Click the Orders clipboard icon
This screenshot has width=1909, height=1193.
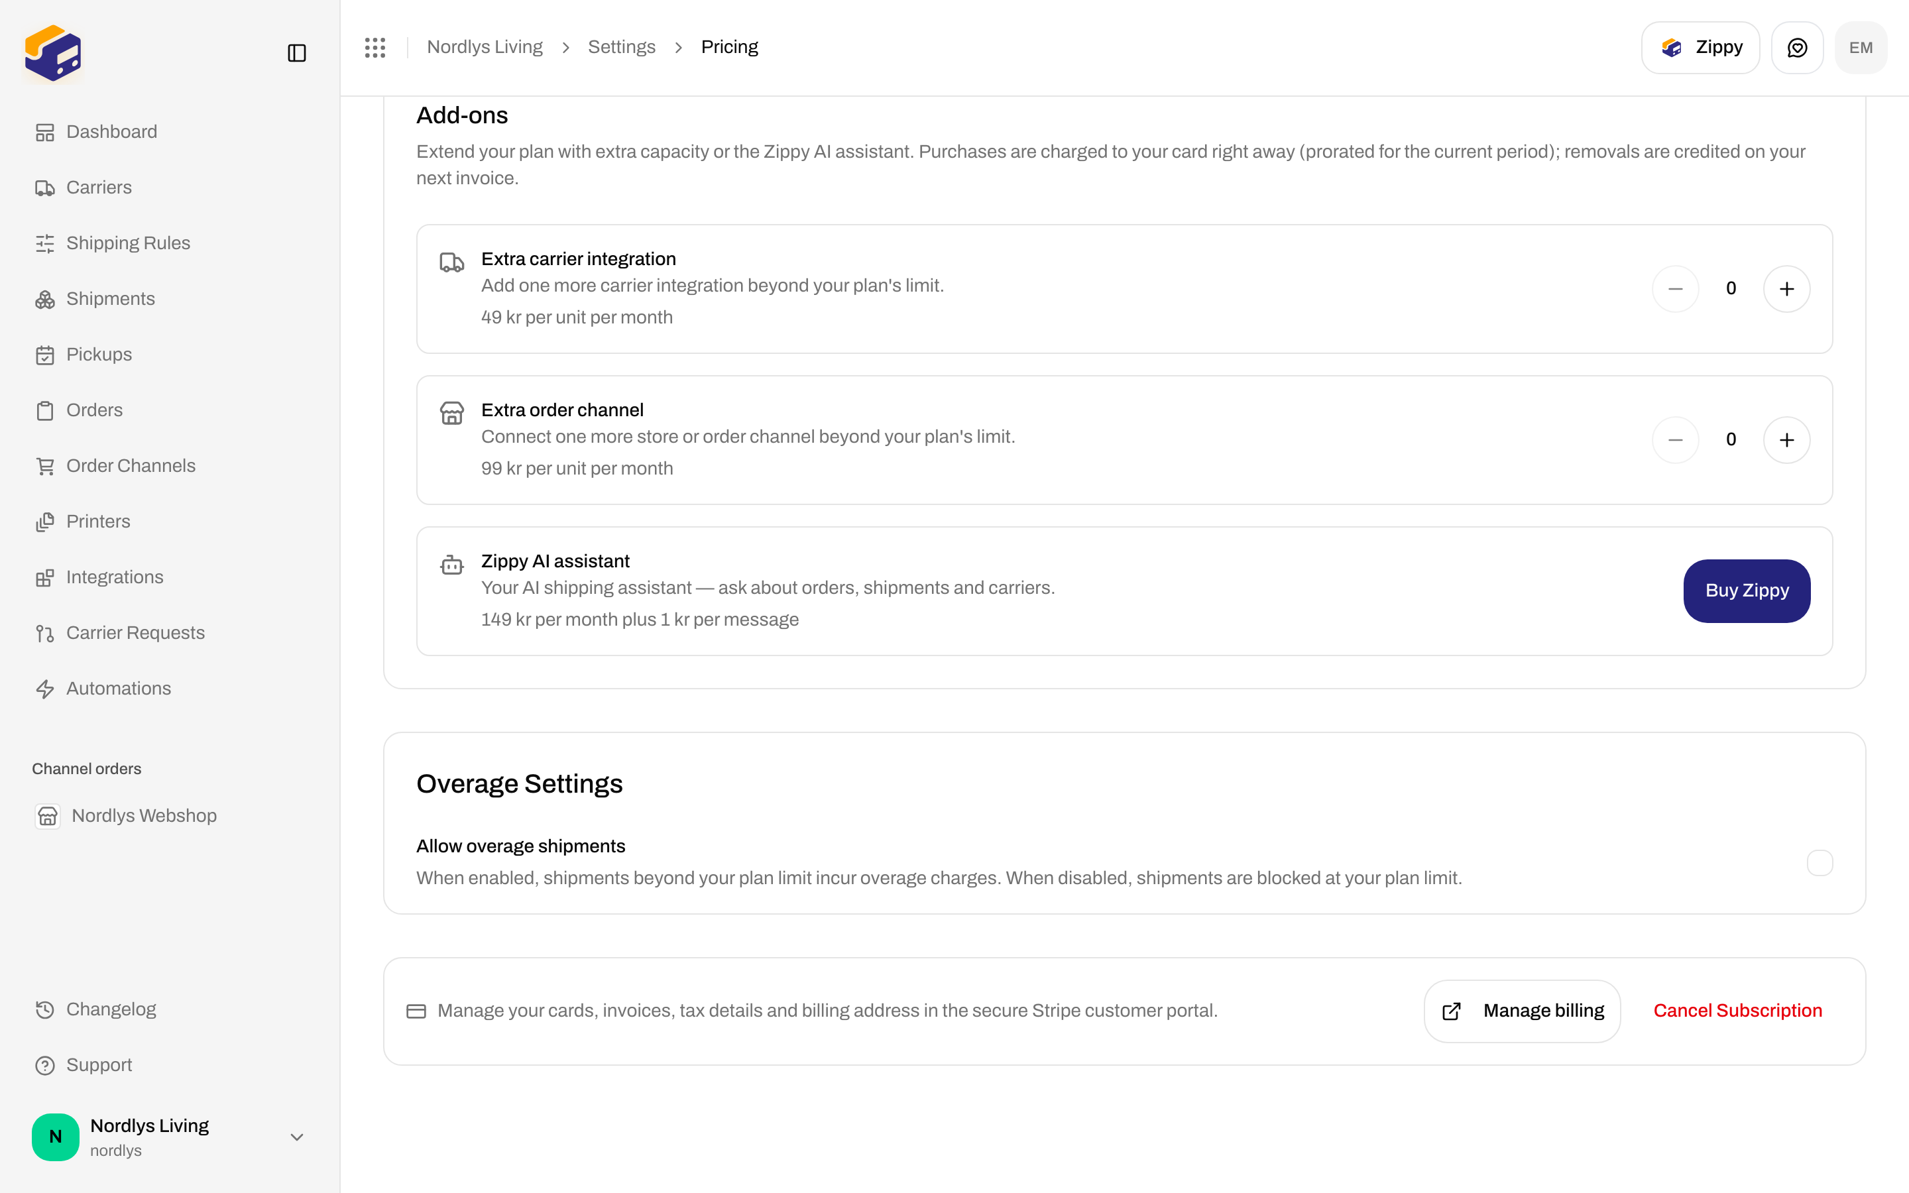(45, 410)
